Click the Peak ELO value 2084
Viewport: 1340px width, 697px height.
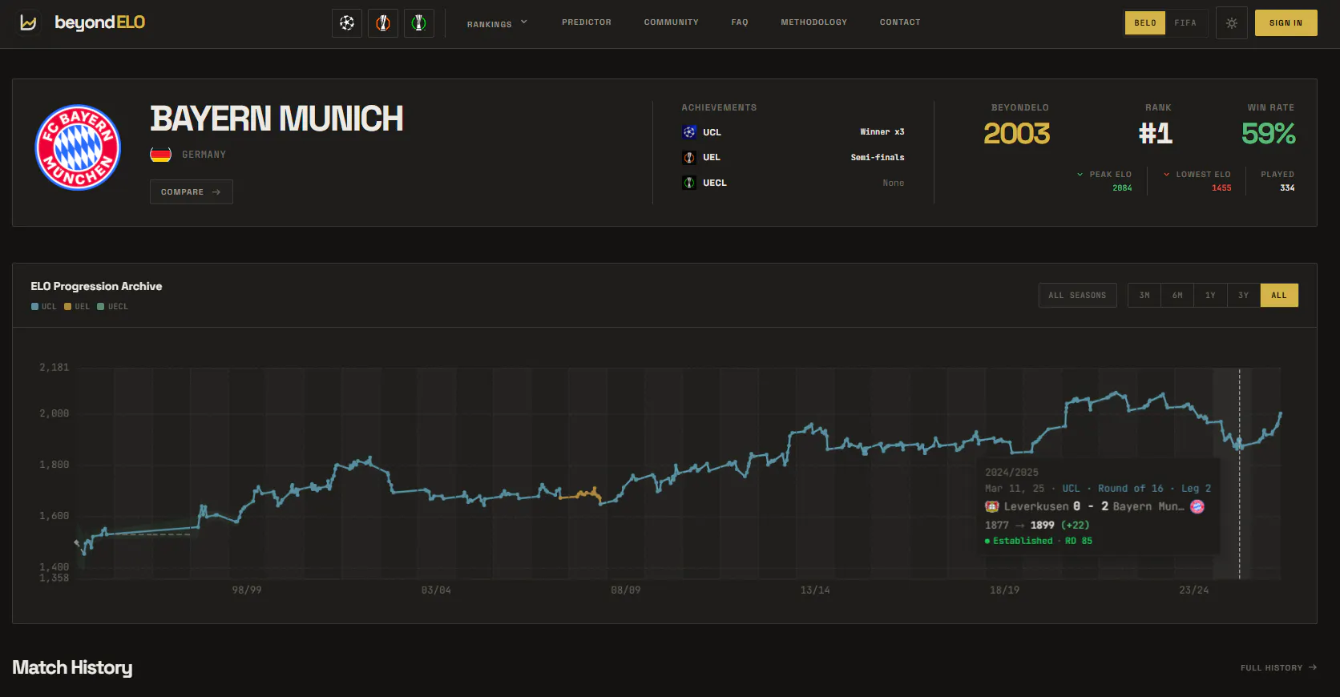coord(1122,188)
